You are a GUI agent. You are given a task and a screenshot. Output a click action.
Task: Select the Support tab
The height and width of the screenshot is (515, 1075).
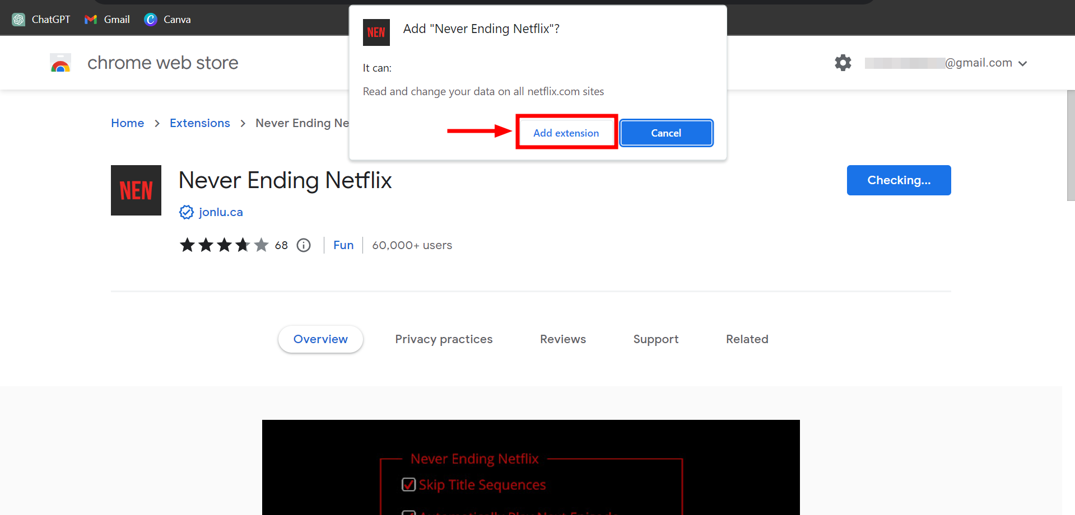[655, 339]
